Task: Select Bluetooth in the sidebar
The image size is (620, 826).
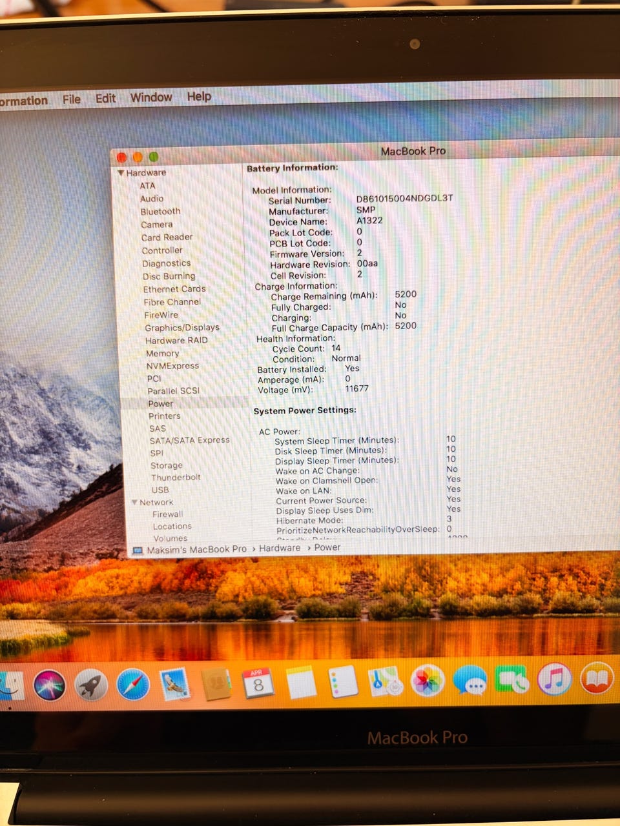Action: click(161, 212)
